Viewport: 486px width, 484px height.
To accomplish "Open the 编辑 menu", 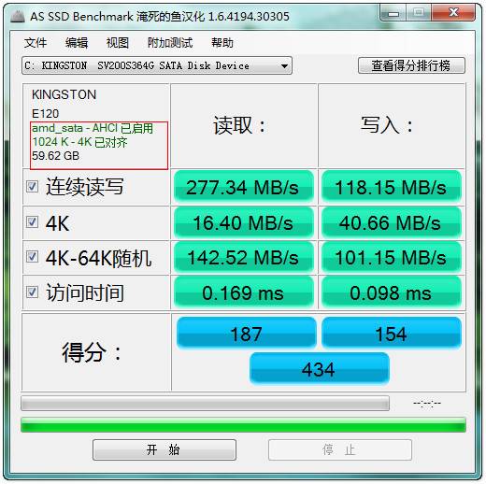I will (x=77, y=43).
